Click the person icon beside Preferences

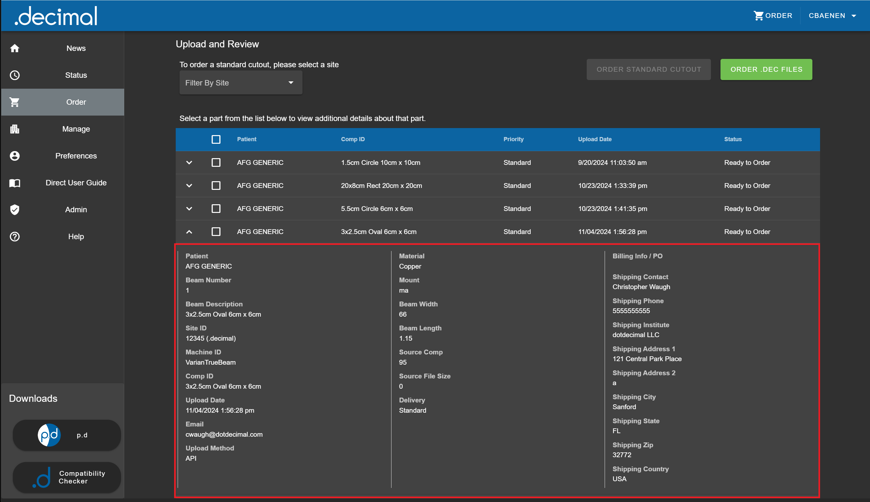pyautogui.click(x=14, y=156)
